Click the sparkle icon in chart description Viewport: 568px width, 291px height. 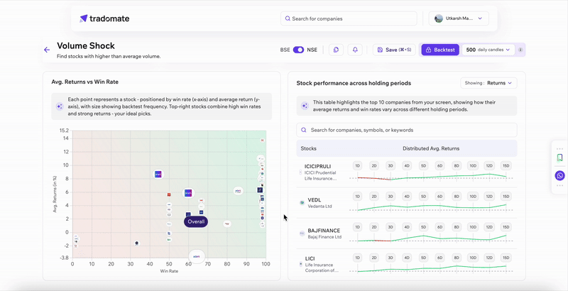60,106
